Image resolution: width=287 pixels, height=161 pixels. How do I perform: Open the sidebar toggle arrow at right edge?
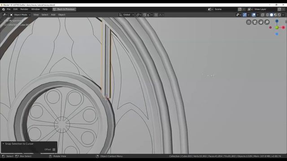286,22
